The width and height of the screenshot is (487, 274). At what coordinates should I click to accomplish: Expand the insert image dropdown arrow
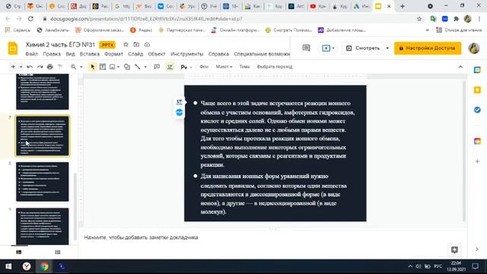(119, 67)
